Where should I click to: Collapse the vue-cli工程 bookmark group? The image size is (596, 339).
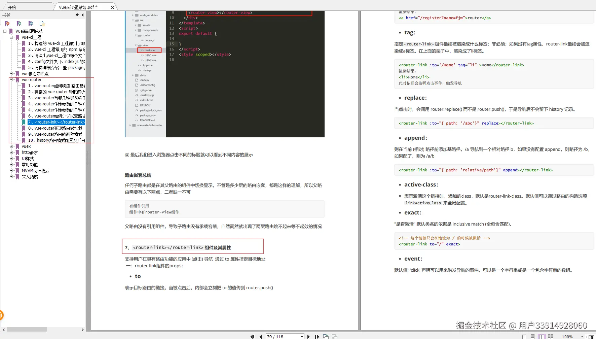coord(11,37)
